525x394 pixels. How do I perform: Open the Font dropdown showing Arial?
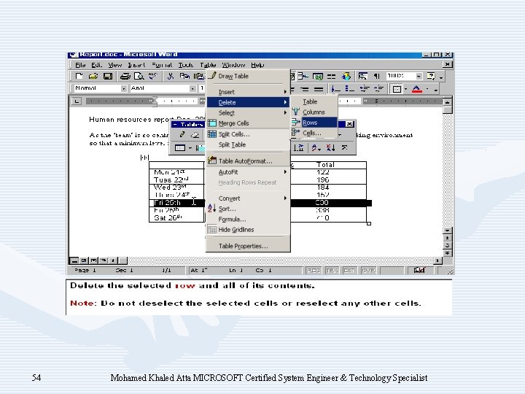(x=192, y=89)
